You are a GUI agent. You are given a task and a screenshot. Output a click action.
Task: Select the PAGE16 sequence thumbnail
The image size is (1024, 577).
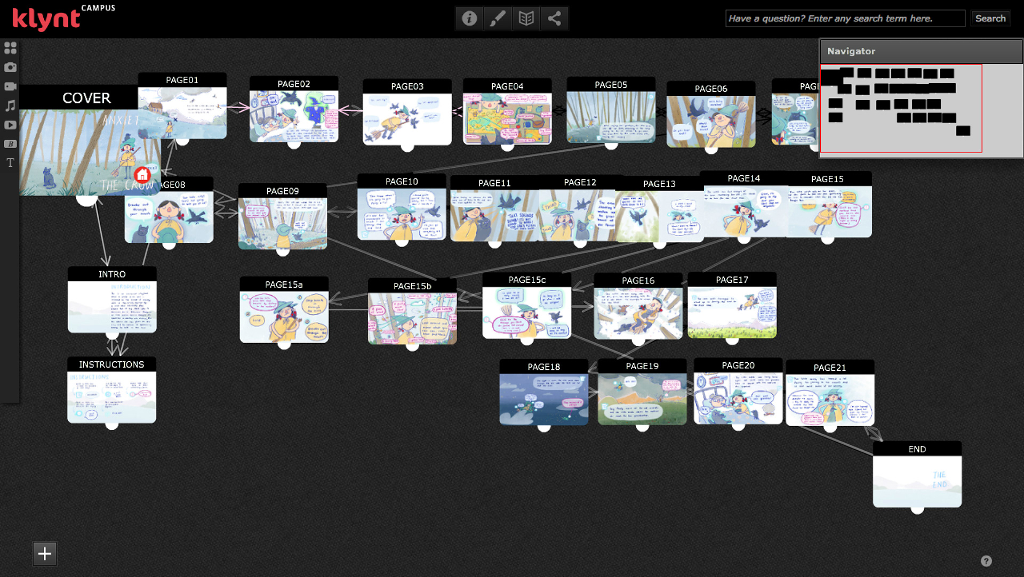(638, 313)
